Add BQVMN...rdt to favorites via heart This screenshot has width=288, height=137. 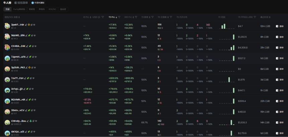tap(35, 100)
